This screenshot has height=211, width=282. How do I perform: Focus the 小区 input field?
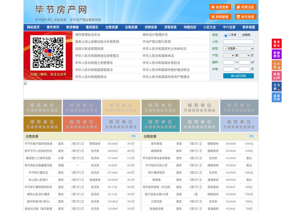pyautogui.click(x=239, y=42)
